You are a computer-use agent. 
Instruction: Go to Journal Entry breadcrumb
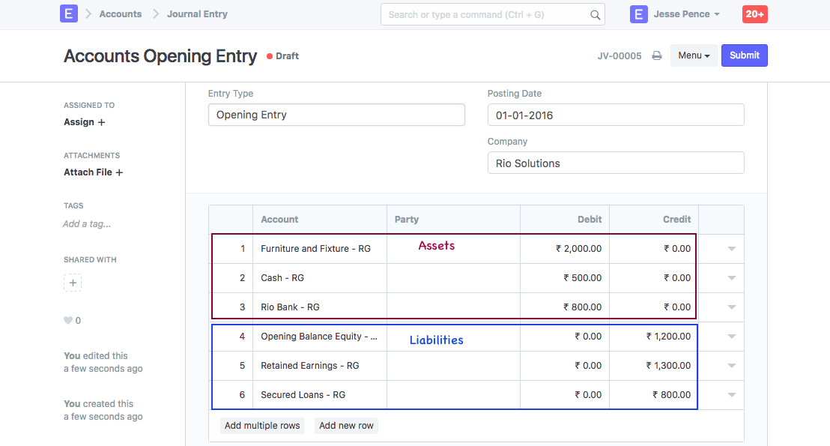[x=197, y=14]
